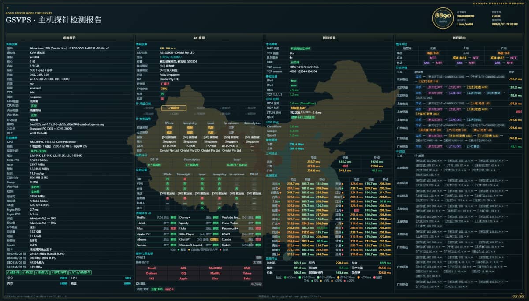Click the AOL mail port cell

tap(183, 268)
